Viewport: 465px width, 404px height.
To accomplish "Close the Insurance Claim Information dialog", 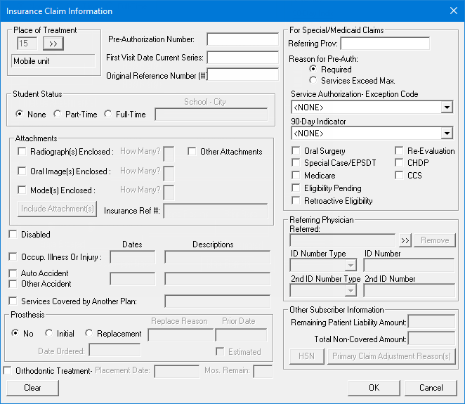I will point(452,11).
